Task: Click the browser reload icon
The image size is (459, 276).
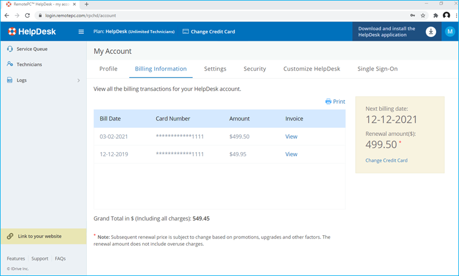Action: coord(28,15)
